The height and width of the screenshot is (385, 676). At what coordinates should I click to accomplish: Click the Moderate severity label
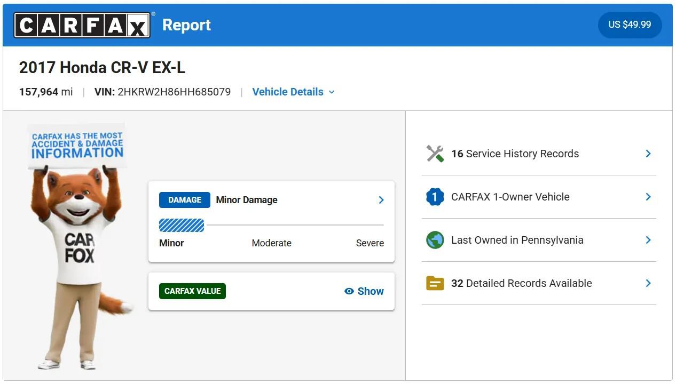(x=272, y=243)
